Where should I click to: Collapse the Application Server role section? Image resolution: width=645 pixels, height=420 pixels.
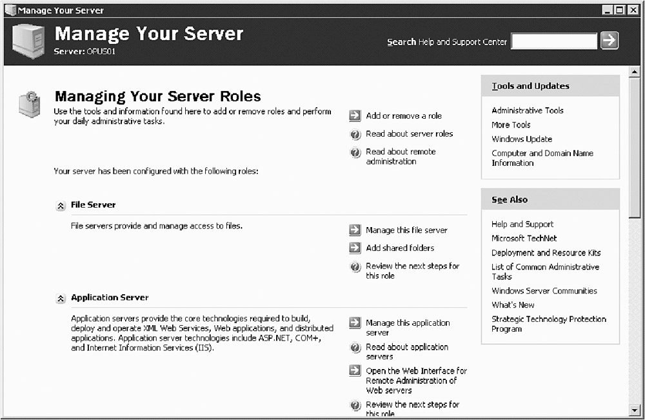click(61, 298)
